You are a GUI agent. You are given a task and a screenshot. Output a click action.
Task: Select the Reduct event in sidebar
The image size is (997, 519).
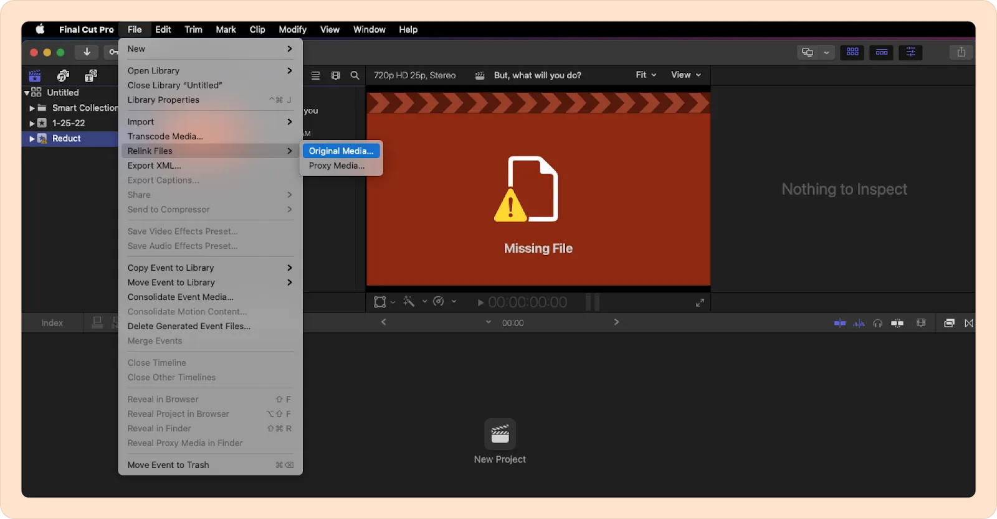point(70,139)
